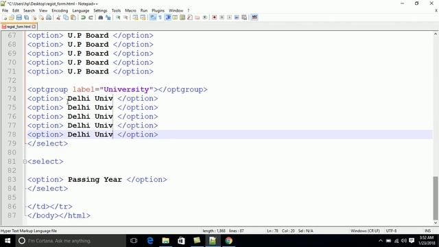The height and width of the screenshot is (247, 439).
Task: Click the scrollbar up arrow
Action: pos(436,34)
